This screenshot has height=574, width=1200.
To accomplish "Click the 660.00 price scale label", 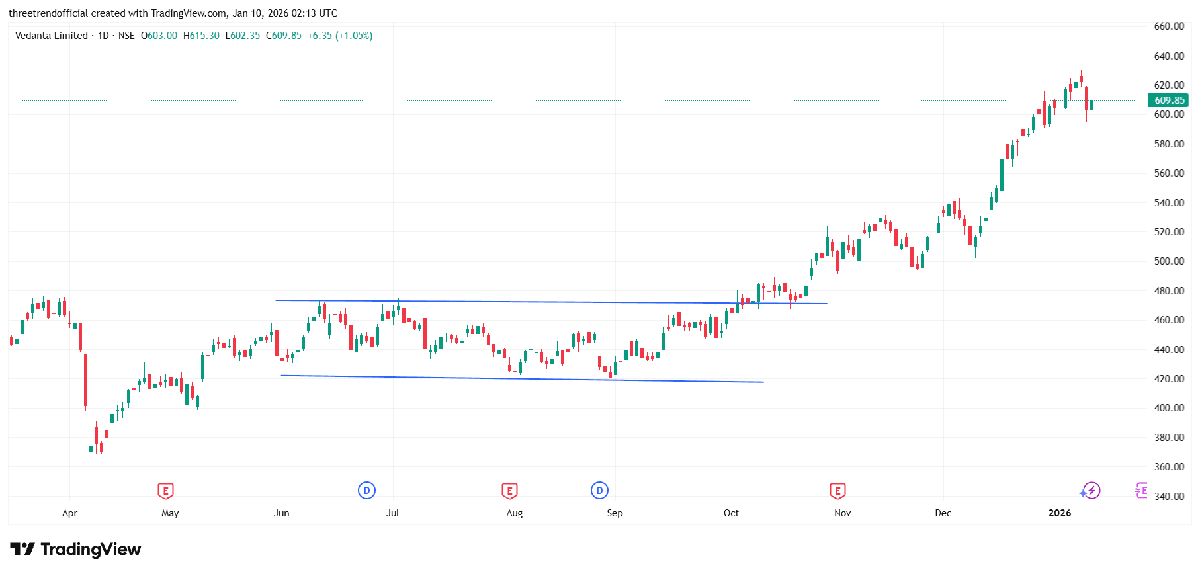I will [1169, 26].
